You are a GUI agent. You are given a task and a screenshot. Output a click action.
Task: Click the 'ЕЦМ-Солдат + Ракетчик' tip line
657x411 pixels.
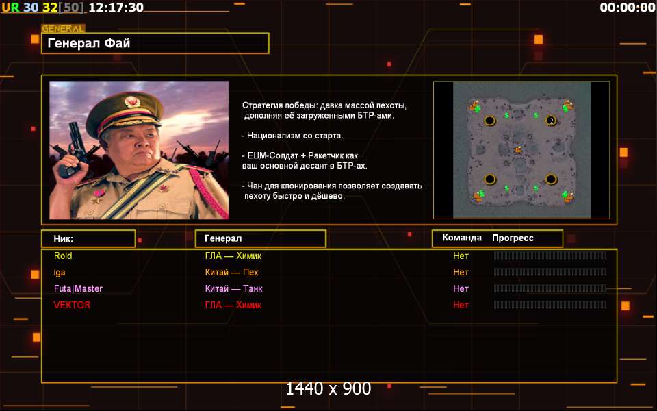305,160
